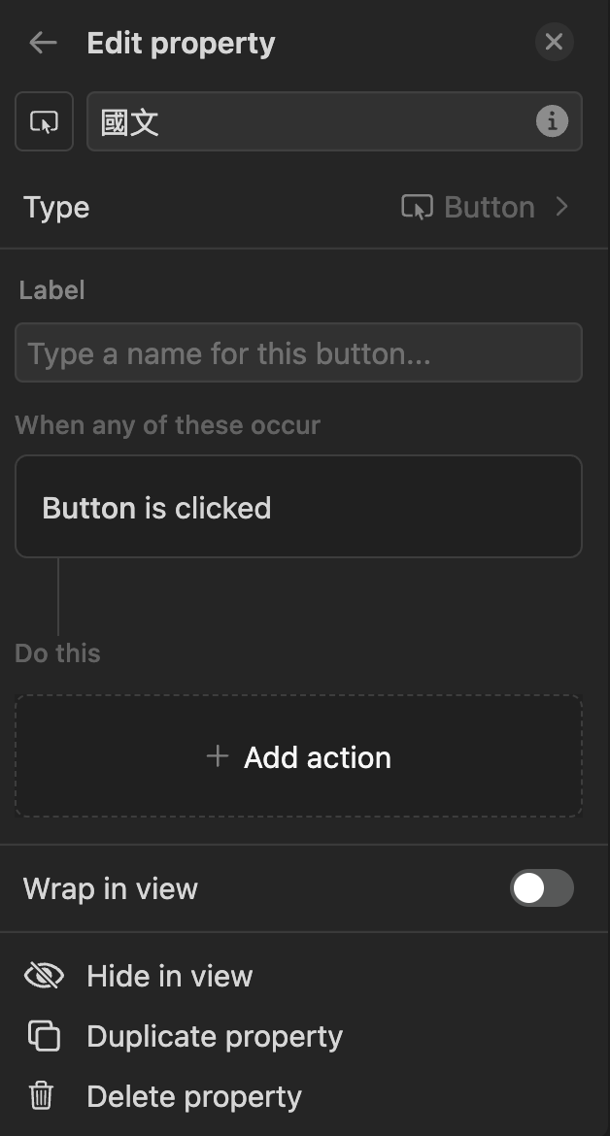Click the back arrow icon

tap(43, 43)
